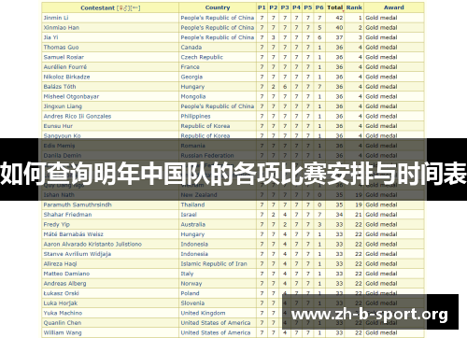Open contestant Luka Horjak
The image size is (467, 338).
click(61, 303)
